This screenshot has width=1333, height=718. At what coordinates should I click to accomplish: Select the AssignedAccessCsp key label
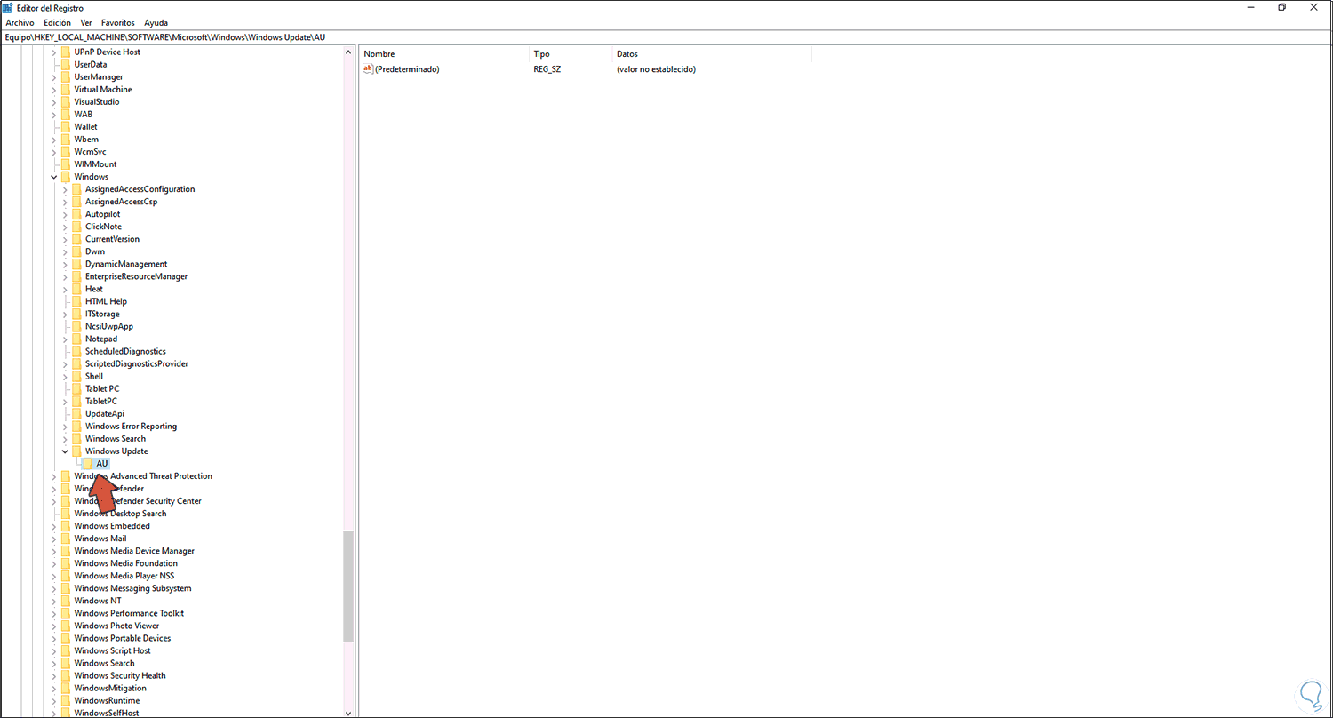[x=122, y=201]
